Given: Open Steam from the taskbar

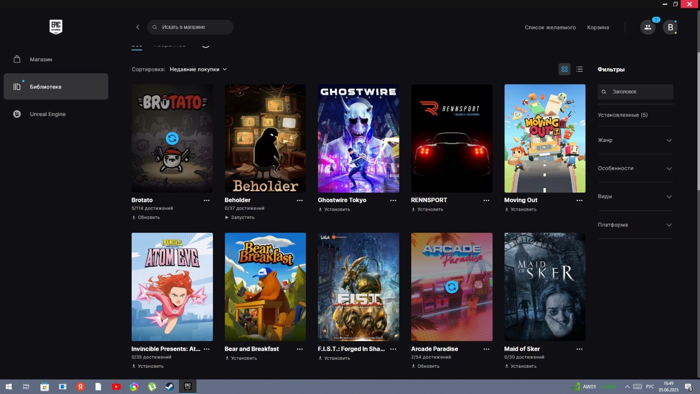Looking at the screenshot, I should pyautogui.click(x=169, y=387).
